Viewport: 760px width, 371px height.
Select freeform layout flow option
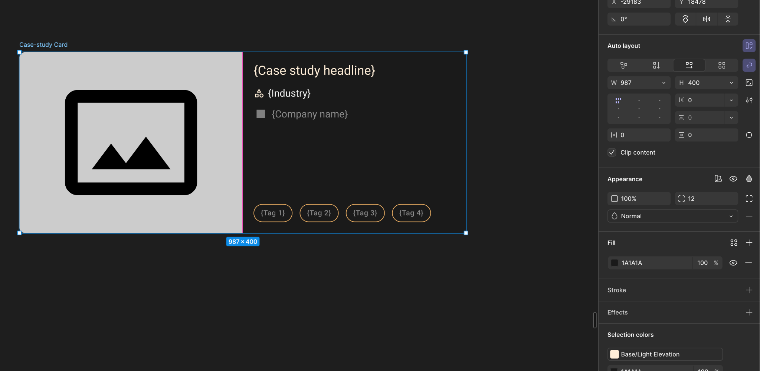point(624,65)
